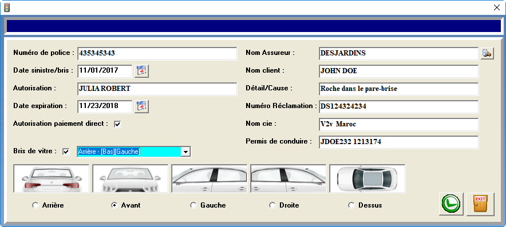Click the EXIT door button
Image resolution: width=506 pixels, height=227 pixels.
pyautogui.click(x=480, y=204)
